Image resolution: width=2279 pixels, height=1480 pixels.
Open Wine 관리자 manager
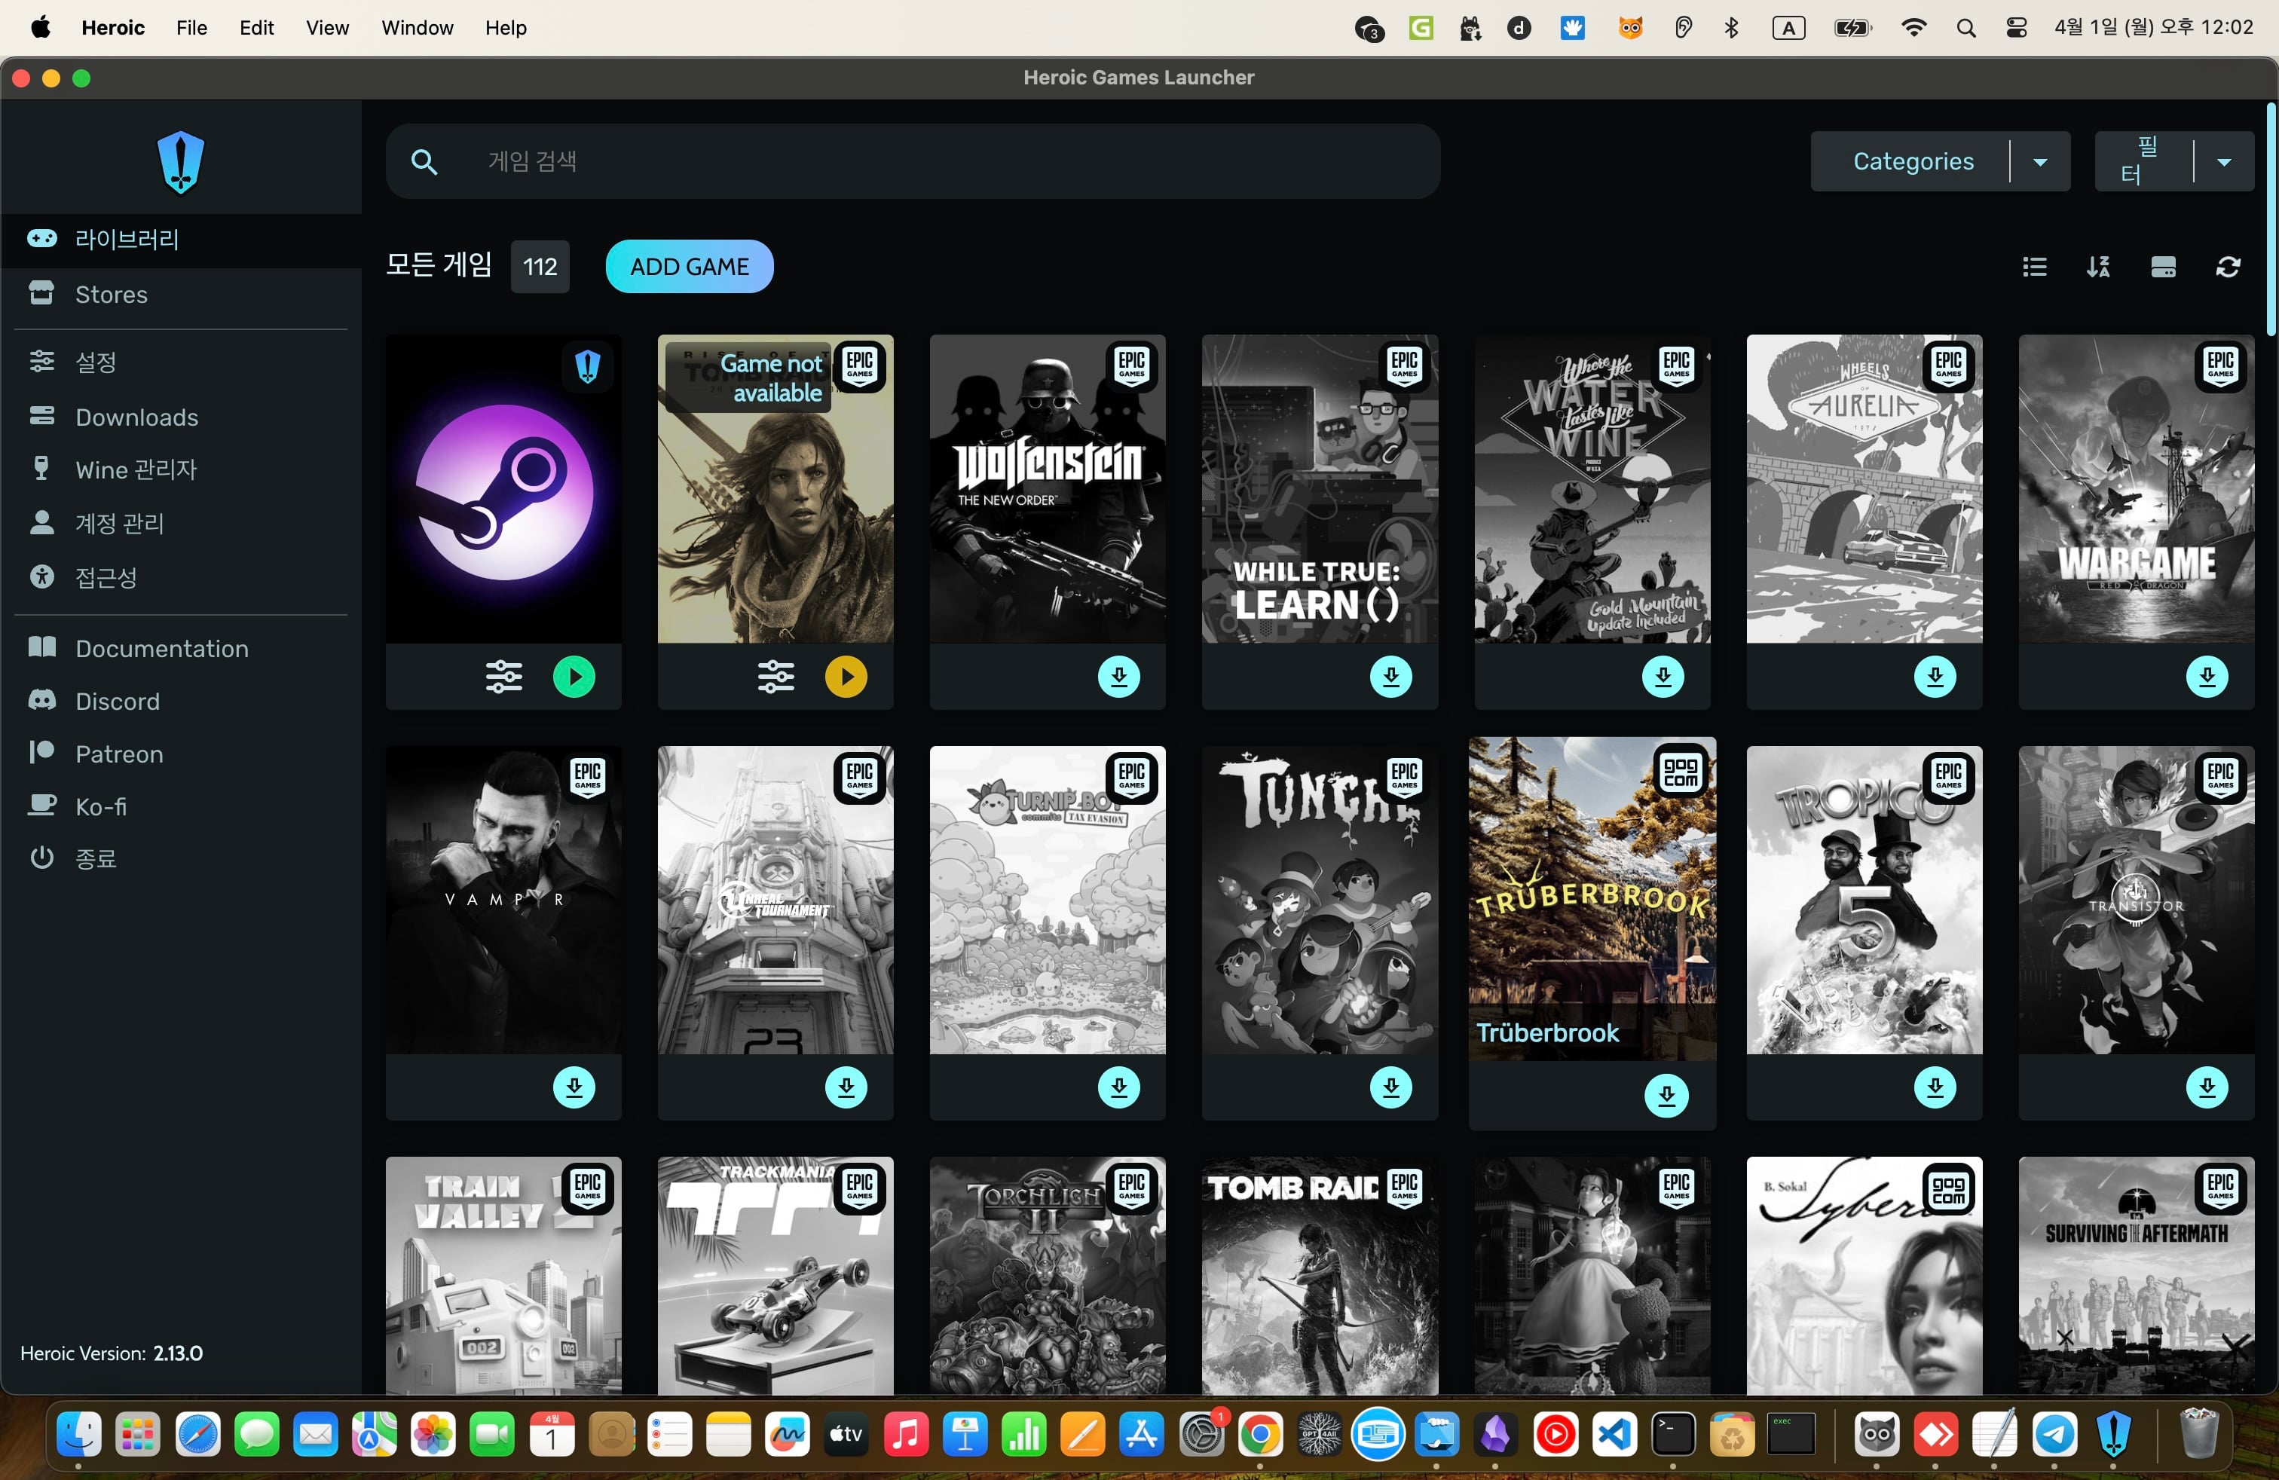point(181,469)
